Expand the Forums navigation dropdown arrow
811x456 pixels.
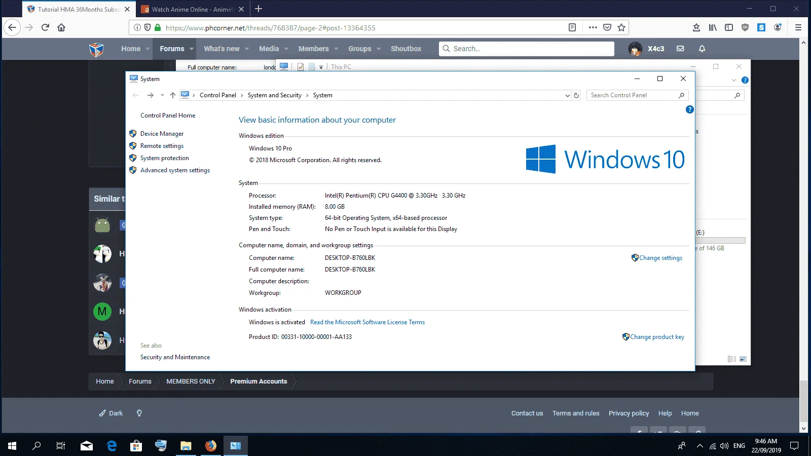coord(192,49)
